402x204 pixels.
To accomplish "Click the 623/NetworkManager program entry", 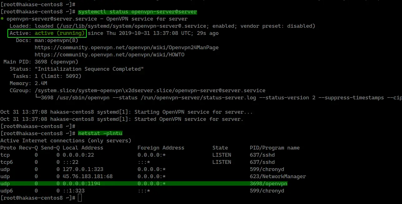I will [278, 176].
